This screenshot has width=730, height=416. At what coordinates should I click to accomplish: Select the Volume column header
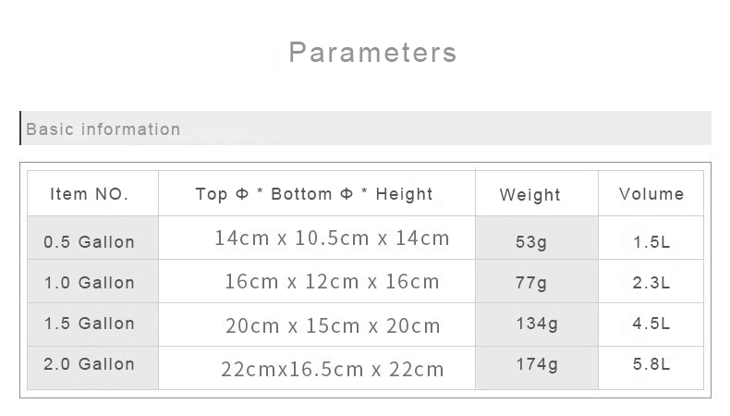coord(651,194)
